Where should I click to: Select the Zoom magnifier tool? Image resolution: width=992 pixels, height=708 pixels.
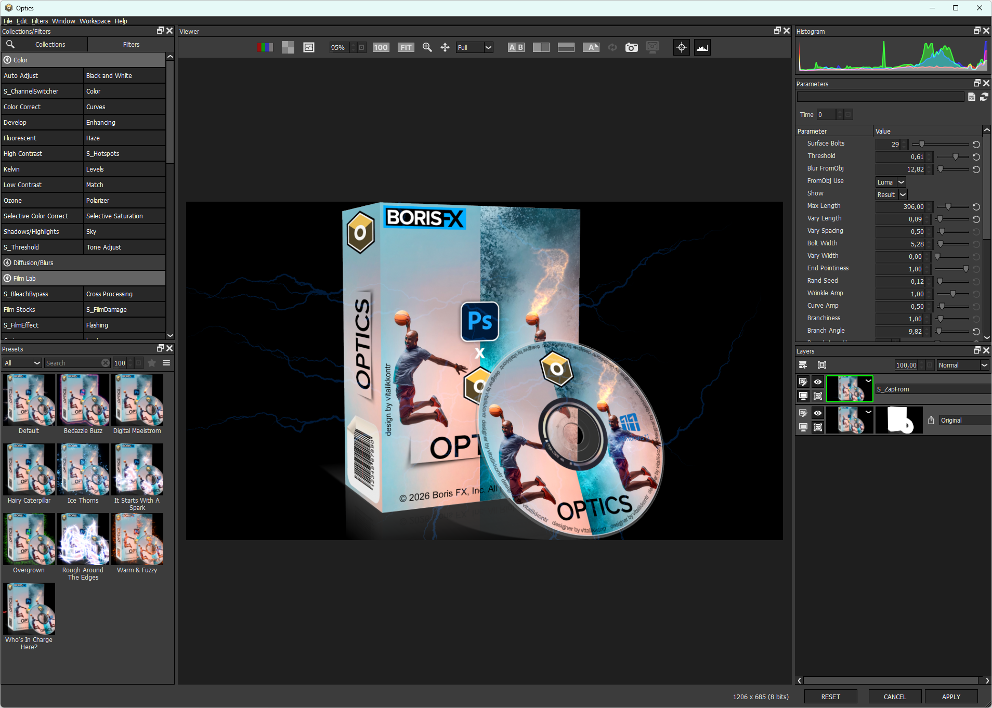pyautogui.click(x=427, y=47)
